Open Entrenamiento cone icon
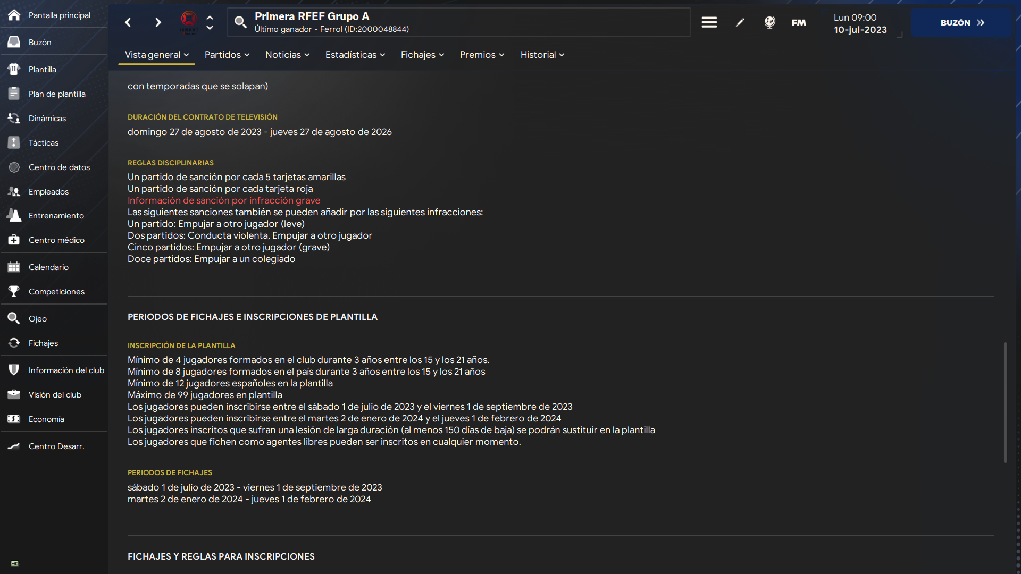The width and height of the screenshot is (1021, 574). coord(14,215)
